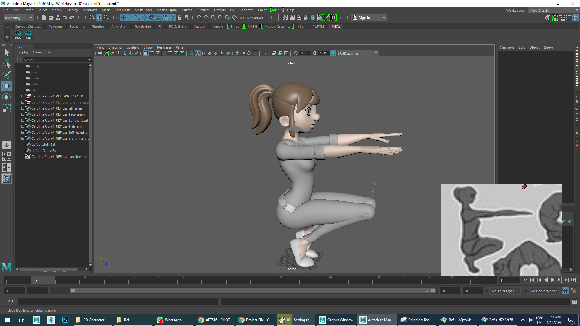Open the Render Current Frame icon

[x=292, y=18]
